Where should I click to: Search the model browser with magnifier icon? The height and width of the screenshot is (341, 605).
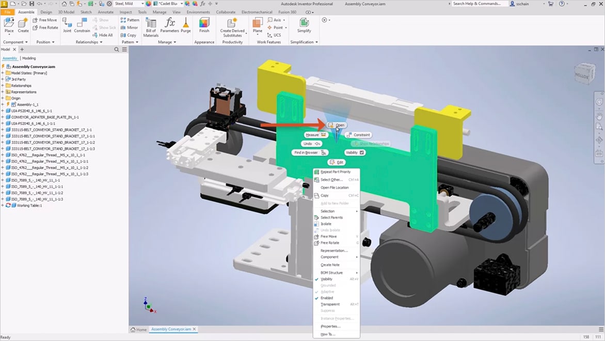pos(117,50)
